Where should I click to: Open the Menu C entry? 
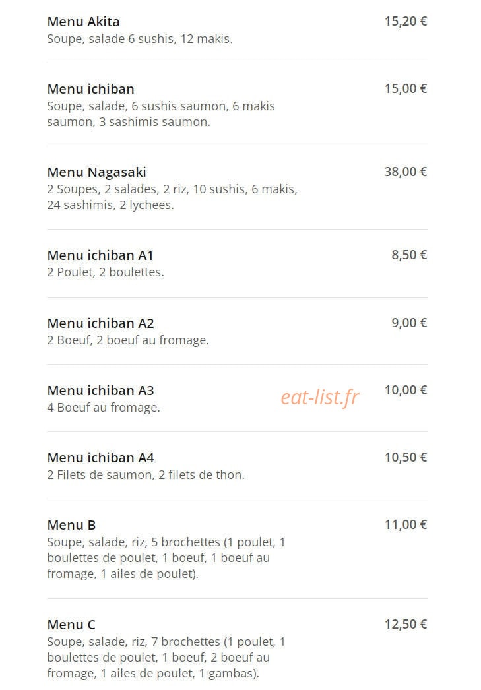[71, 625]
